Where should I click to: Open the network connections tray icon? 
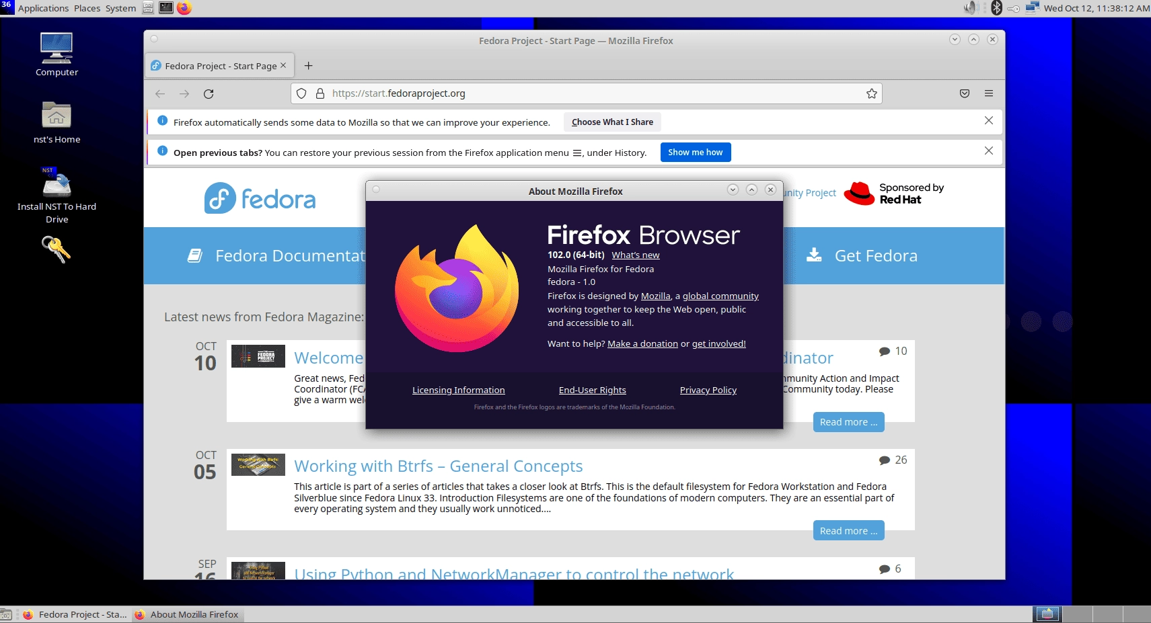pyautogui.click(x=1032, y=8)
